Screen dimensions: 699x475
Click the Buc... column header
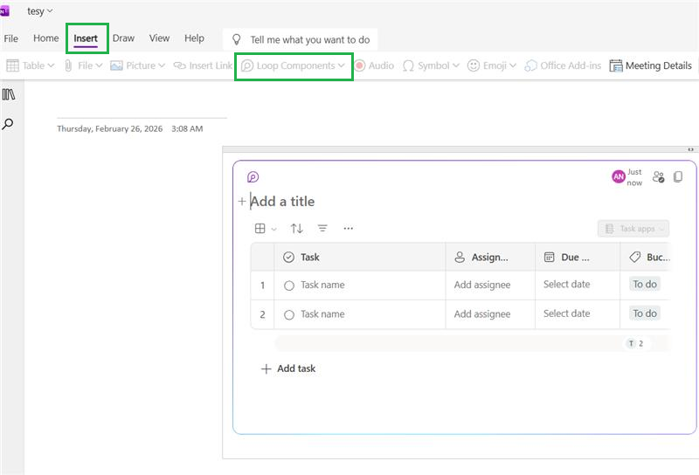646,257
